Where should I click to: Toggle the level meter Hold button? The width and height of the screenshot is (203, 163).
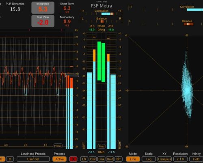(x=110, y=159)
